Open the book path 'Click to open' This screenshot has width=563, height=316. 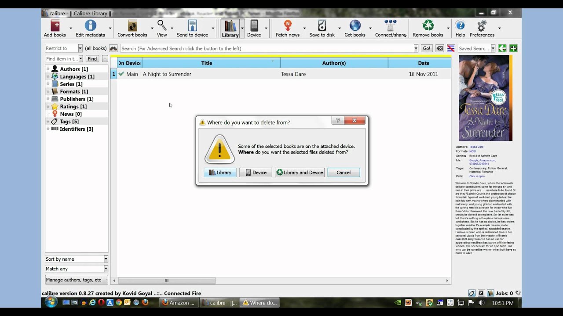(x=477, y=176)
